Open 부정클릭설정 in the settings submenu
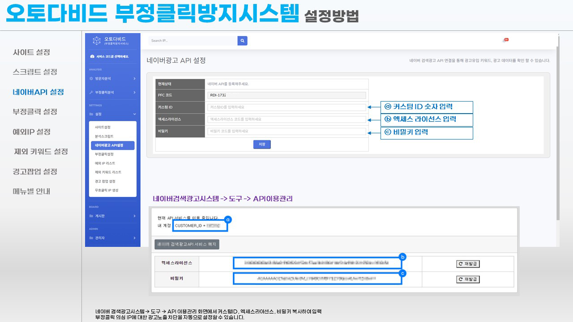 click(x=104, y=154)
